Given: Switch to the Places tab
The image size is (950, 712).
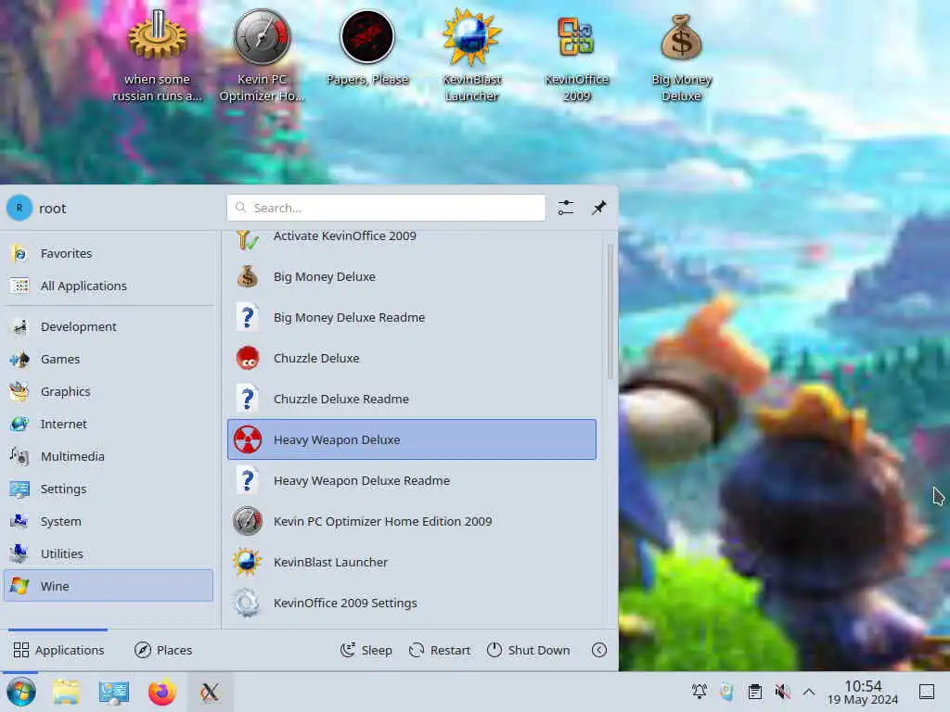Looking at the screenshot, I should [x=163, y=650].
